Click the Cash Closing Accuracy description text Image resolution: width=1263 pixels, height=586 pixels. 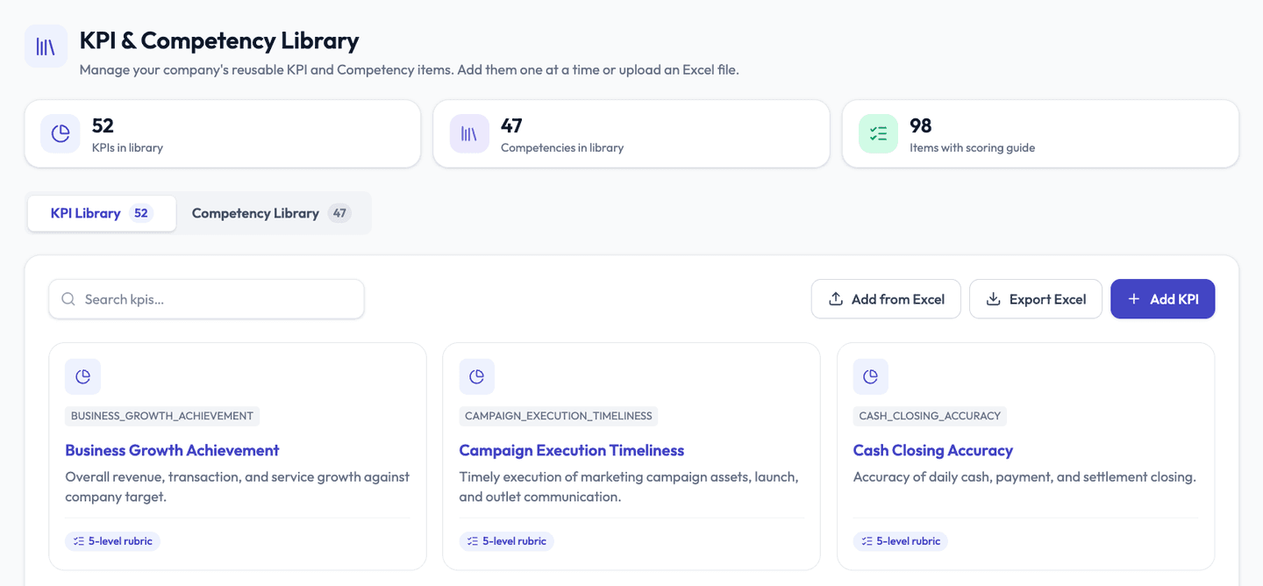click(1024, 477)
